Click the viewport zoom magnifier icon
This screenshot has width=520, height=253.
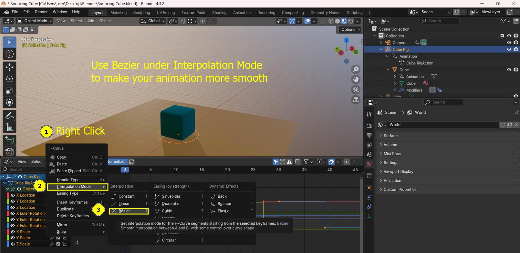356,69
